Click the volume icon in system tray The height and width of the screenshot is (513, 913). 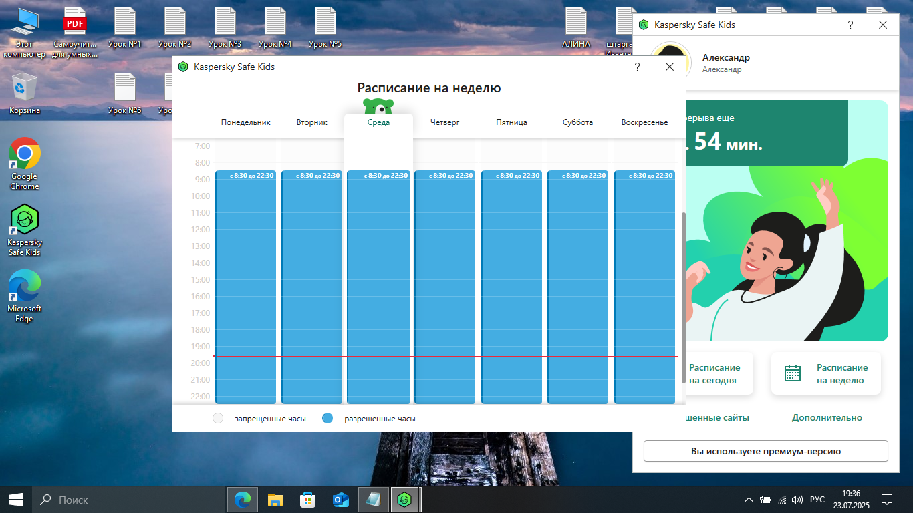click(797, 500)
